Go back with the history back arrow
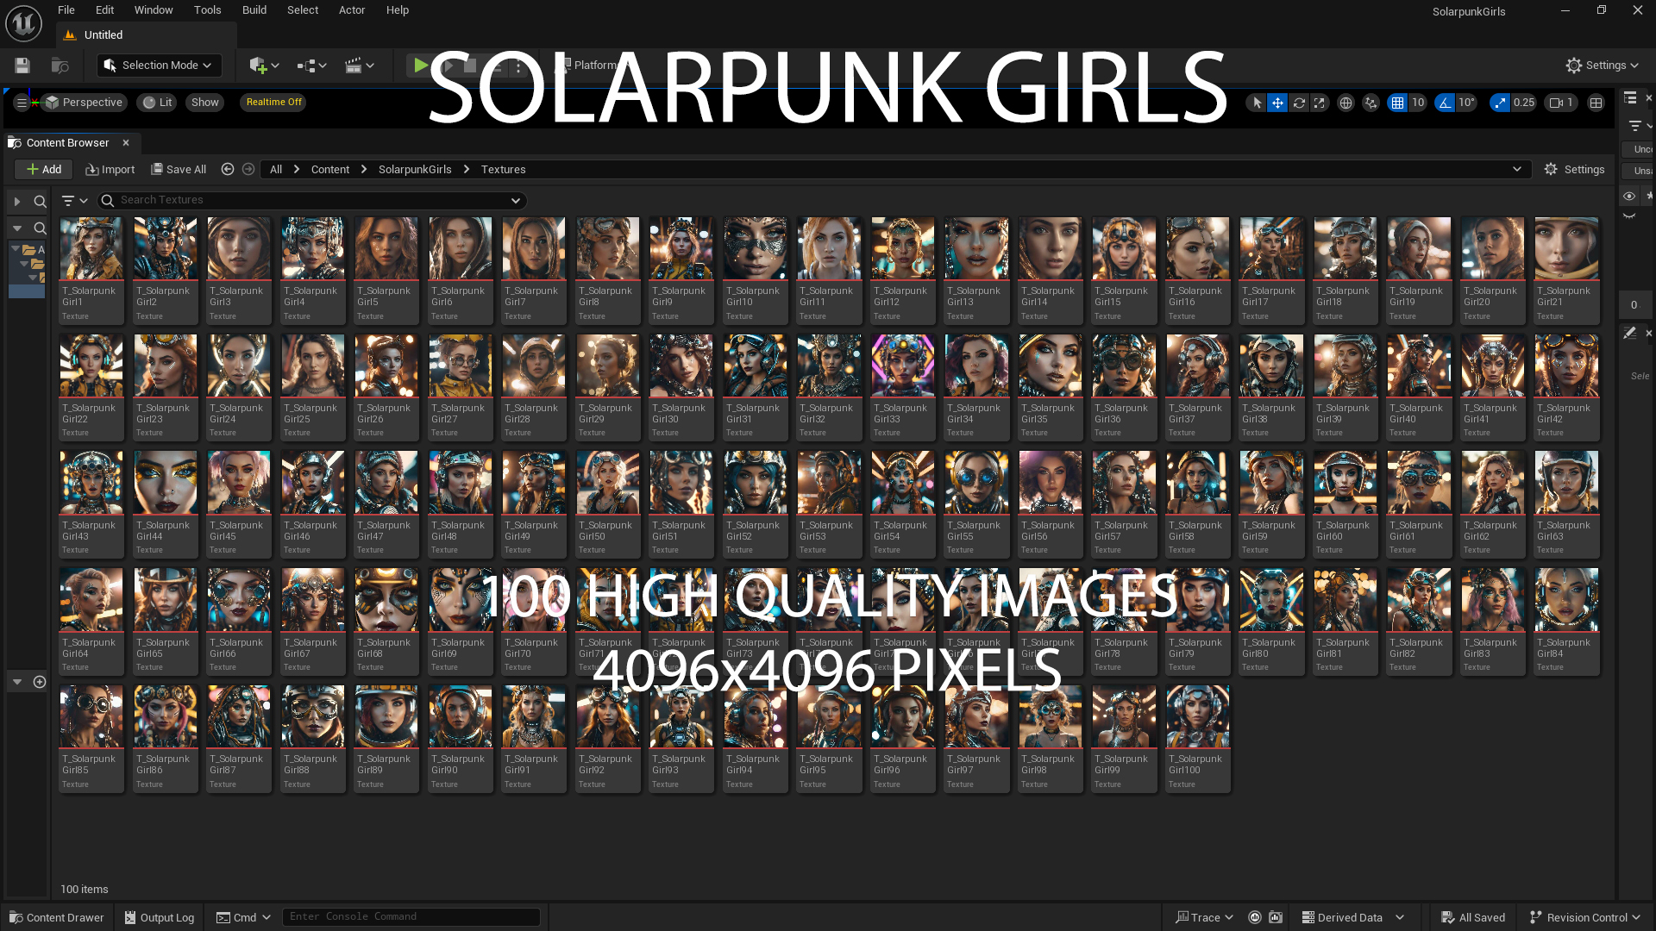The height and width of the screenshot is (931, 1656). 228,170
